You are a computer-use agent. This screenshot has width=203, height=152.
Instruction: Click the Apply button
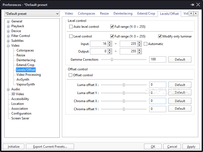point(191,147)
